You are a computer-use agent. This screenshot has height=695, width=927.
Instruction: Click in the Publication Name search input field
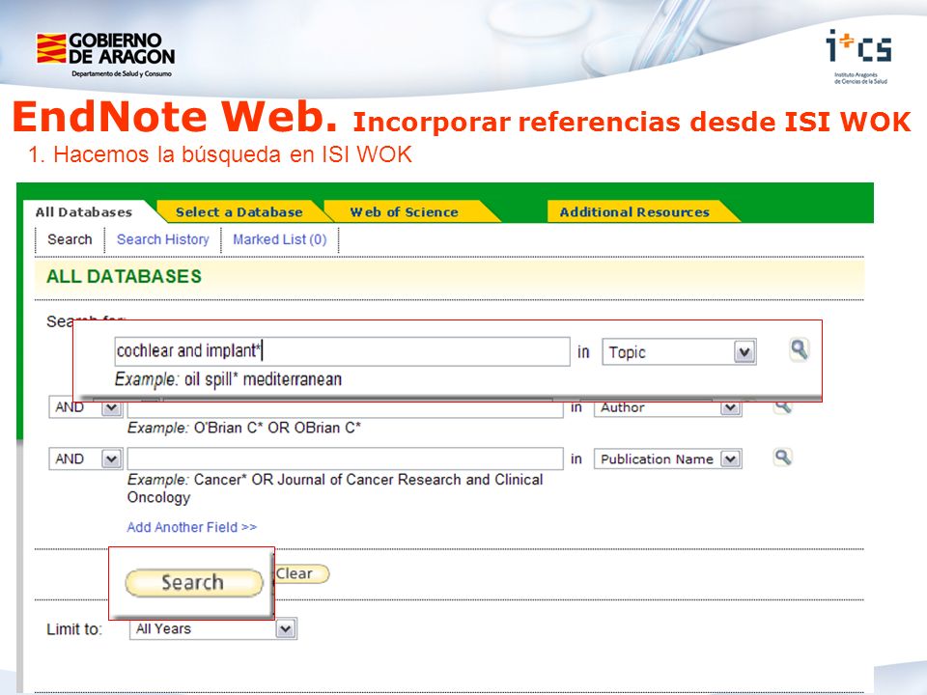[x=346, y=459]
